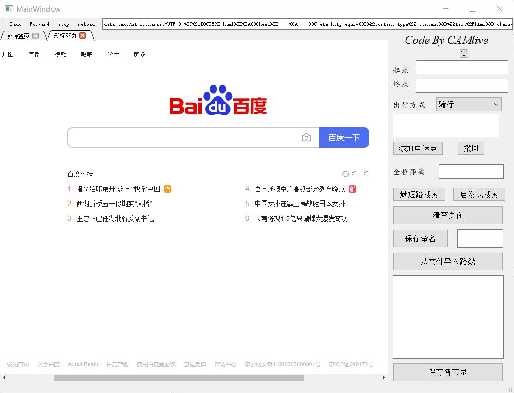Screen dimensions: 514x393
Task: Open hot item 西湖断桥五一假期变“人桥”
Action: point(114,204)
